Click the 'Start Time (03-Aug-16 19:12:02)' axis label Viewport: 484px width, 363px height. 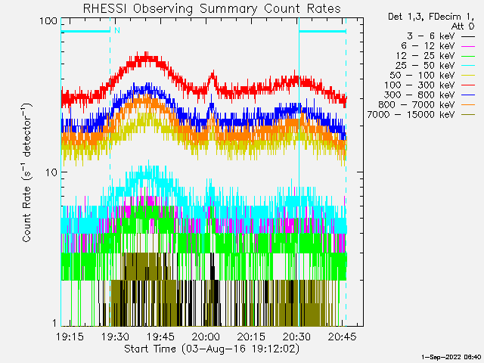212,349
